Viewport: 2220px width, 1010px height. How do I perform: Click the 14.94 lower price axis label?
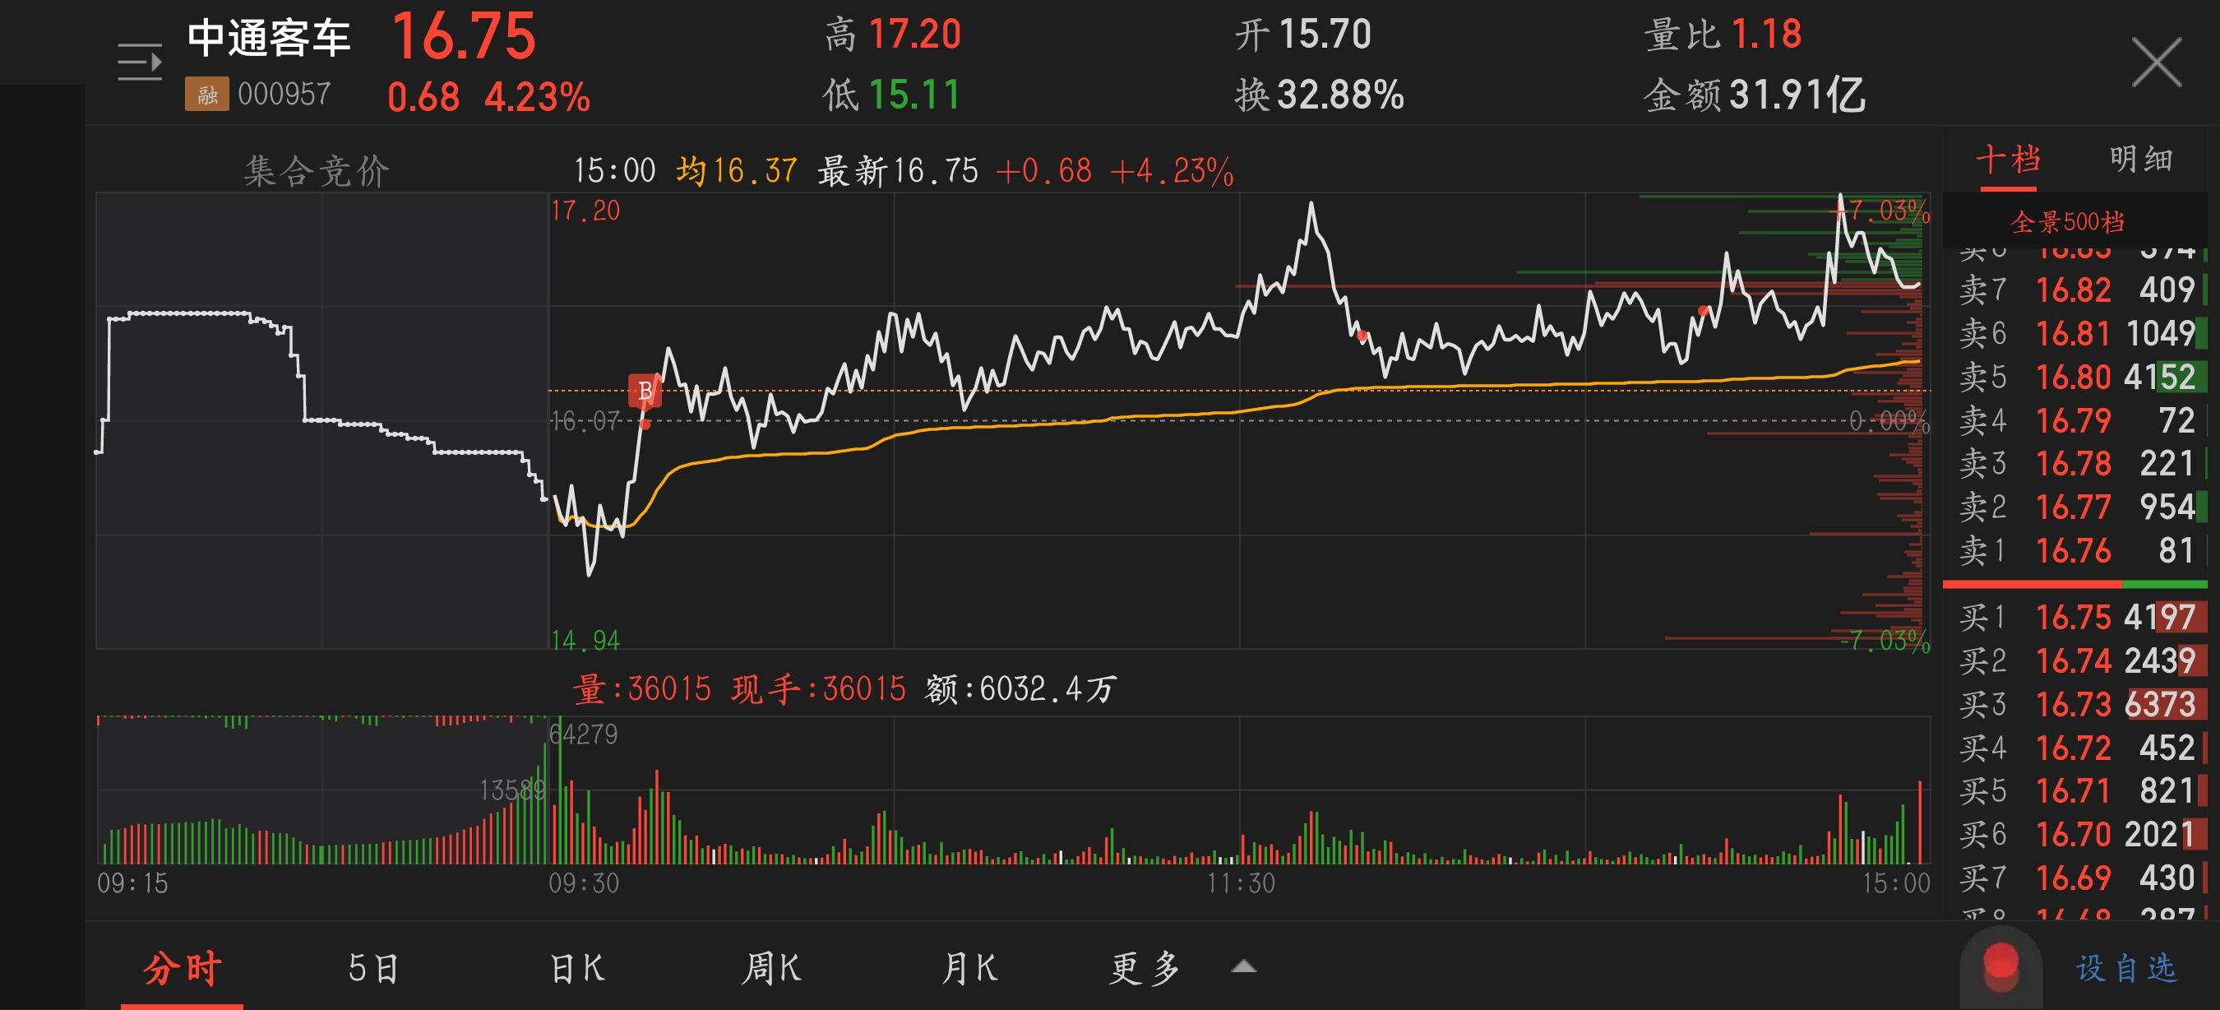point(585,641)
